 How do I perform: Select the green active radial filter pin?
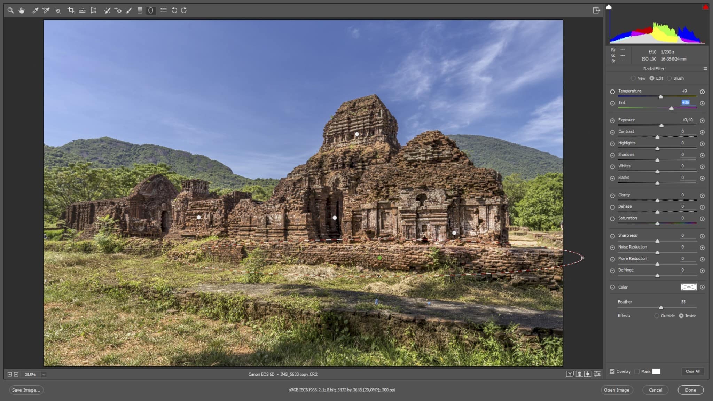(x=379, y=258)
